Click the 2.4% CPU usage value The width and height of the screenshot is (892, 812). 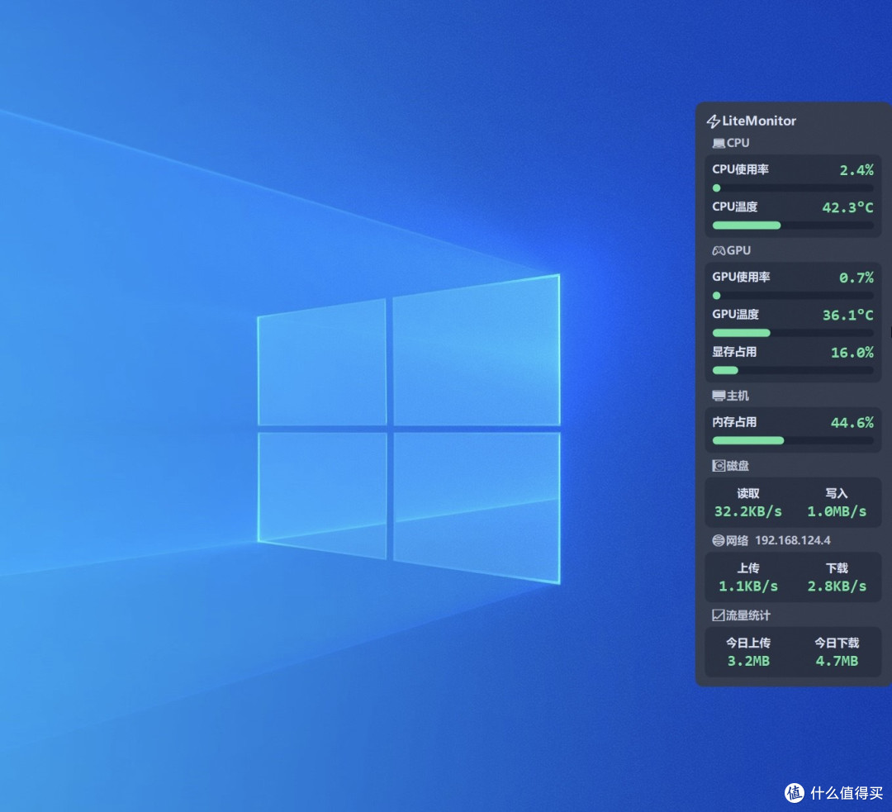856,170
